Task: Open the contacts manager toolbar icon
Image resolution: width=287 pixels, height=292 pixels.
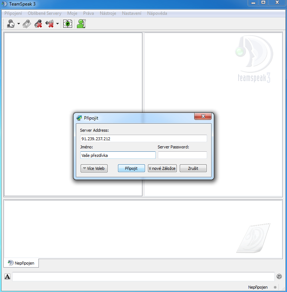Action: 81,24
